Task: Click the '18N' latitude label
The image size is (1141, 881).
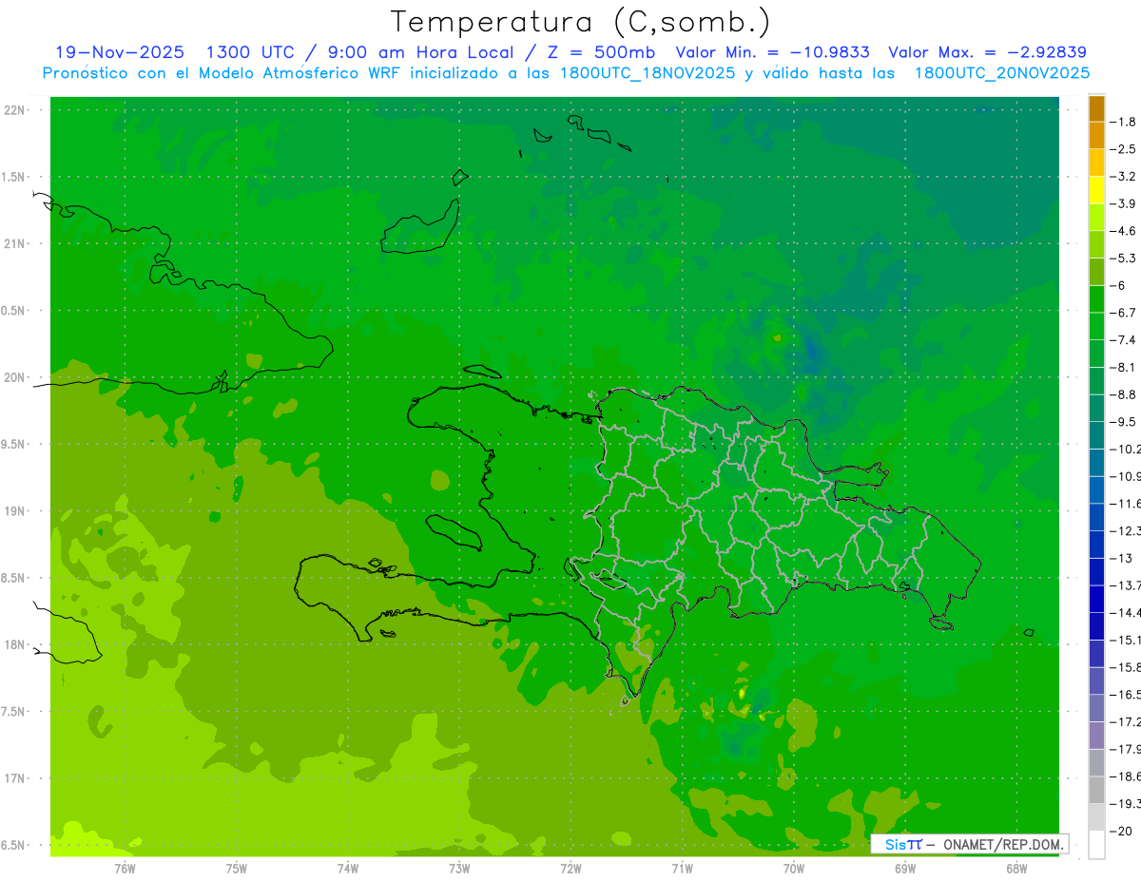Action: point(16,645)
